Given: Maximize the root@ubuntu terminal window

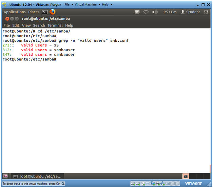Looking at the screenshot, I should pyautogui.click(x=17, y=19).
